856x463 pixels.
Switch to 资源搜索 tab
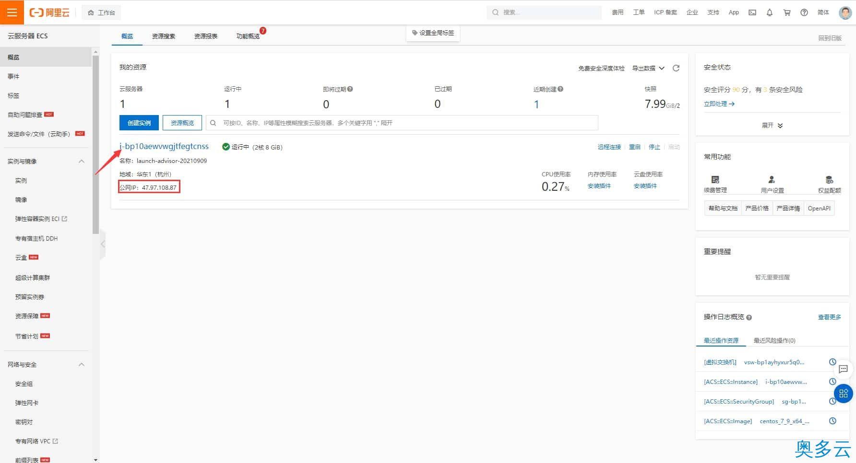[x=164, y=36]
